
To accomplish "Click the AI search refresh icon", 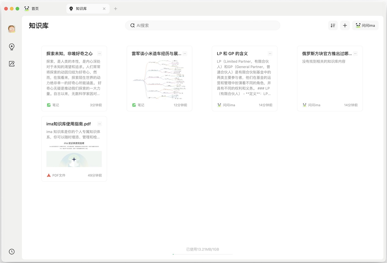I will [x=132, y=25].
